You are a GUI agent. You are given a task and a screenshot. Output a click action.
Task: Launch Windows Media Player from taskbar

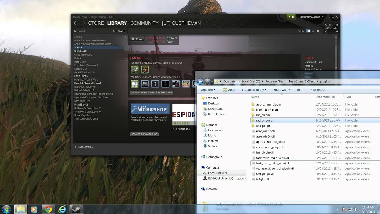click(34, 209)
